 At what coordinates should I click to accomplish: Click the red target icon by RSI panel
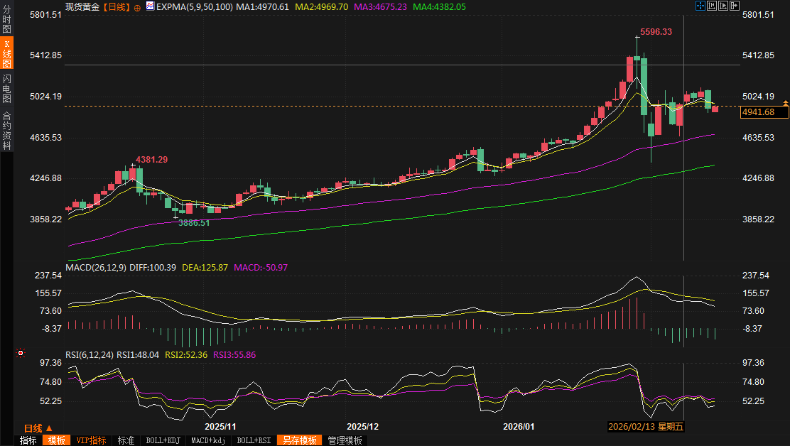coord(21,353)
